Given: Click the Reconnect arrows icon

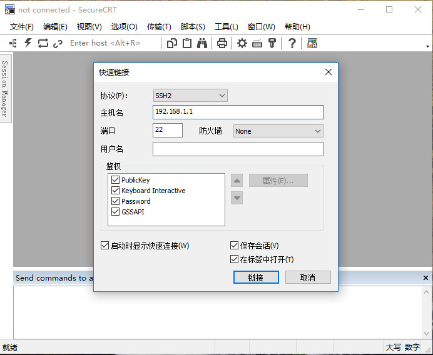Looking at the screenshot, I should (x=43, y=43).
